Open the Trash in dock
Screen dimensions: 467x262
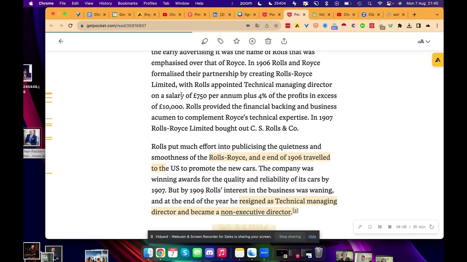click(x=319, y=253)
